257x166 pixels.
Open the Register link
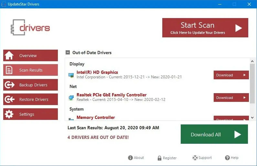pos(167,158)
